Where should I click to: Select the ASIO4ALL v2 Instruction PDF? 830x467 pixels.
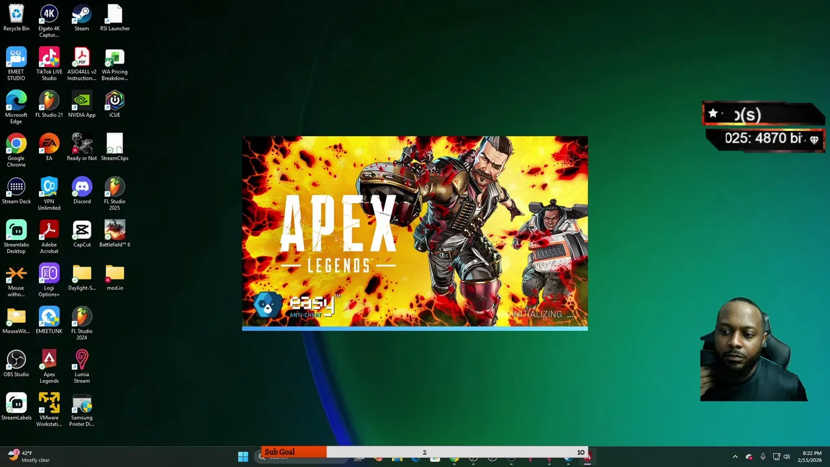pos(82,64)
